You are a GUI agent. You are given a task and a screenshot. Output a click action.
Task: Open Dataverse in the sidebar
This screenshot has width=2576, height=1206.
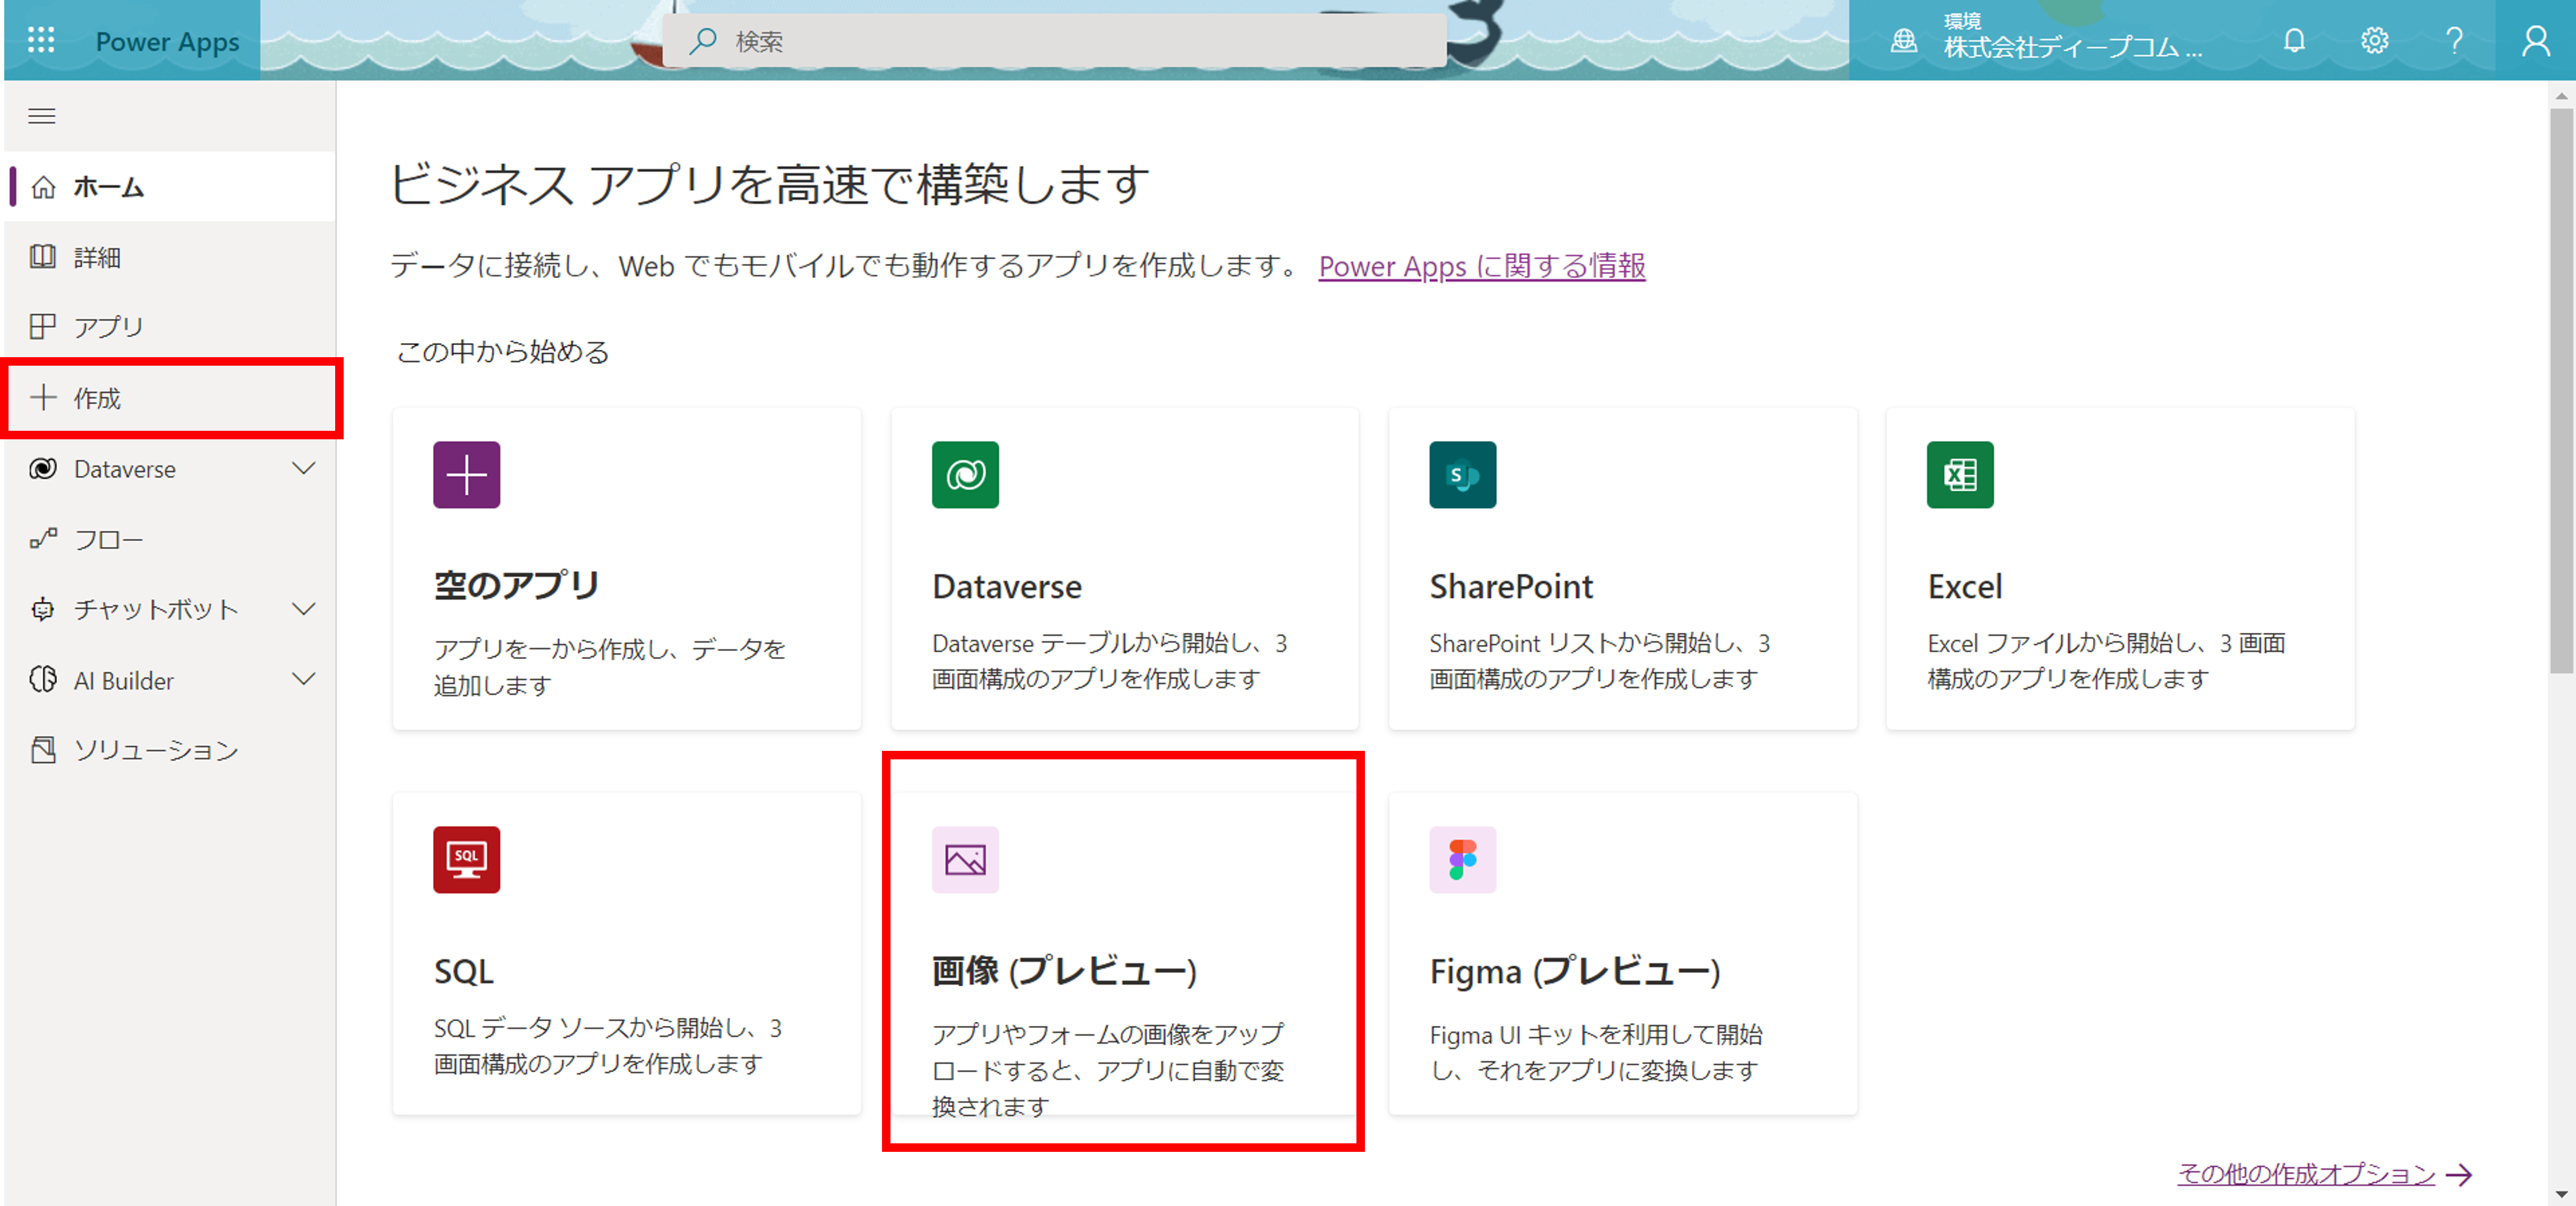[170, 469]
